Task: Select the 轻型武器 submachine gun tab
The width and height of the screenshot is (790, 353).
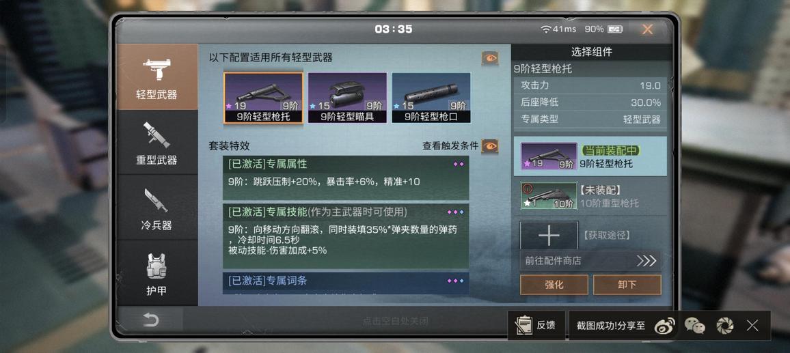Action: coord(156,77)
